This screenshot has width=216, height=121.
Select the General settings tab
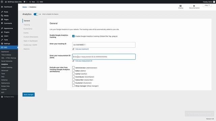tap(27, 21)
